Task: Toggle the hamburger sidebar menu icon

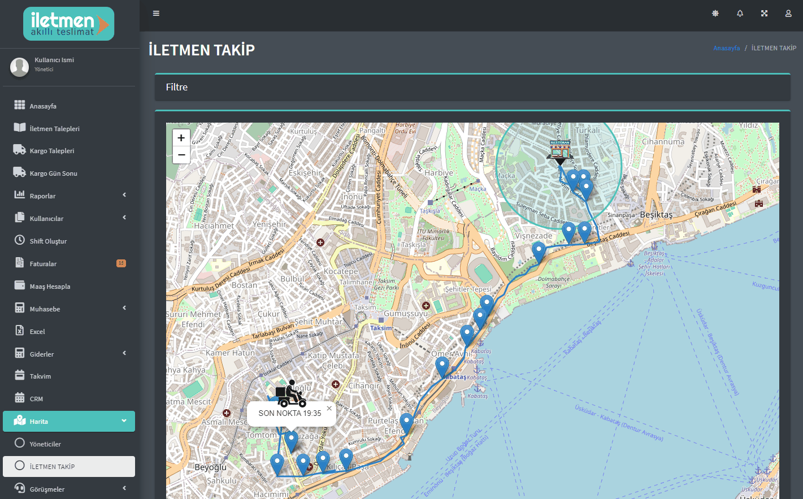Action: click(157, 14)
